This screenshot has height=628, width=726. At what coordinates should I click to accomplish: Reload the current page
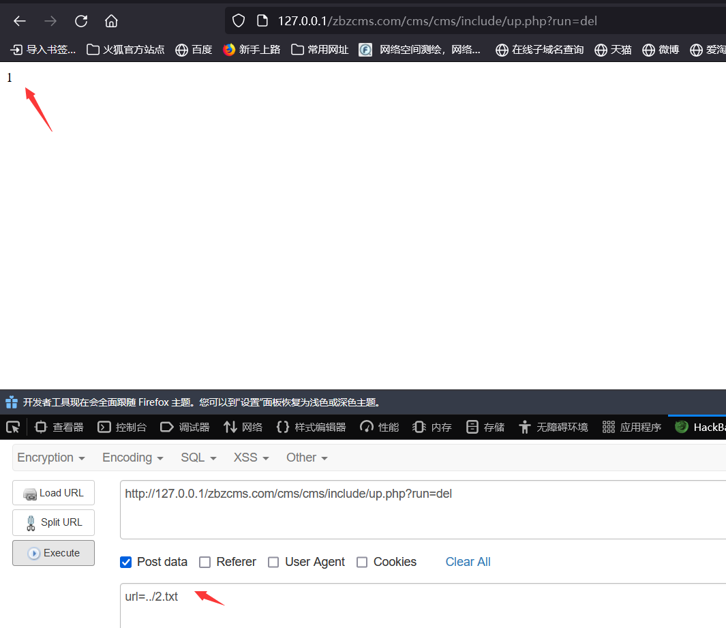81,21
